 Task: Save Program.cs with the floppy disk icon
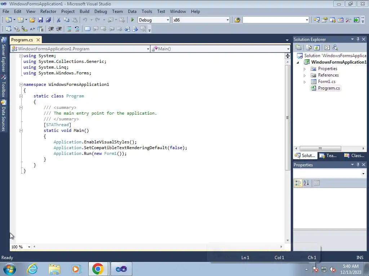40,20
